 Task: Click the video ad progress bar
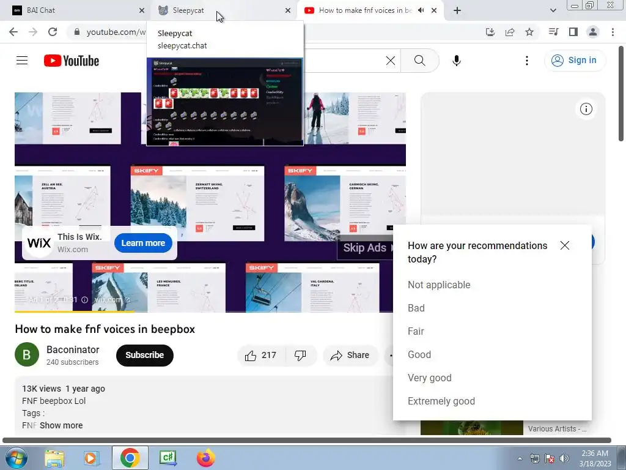coord(204,311)
